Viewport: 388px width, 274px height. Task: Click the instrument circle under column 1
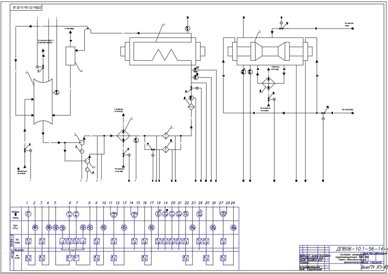(29, 214)
